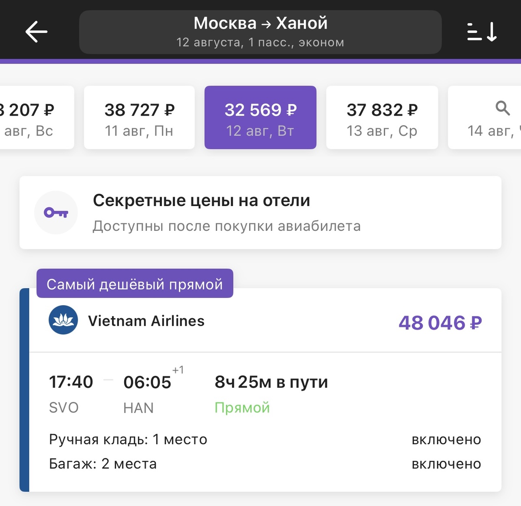Click the ruble price icon showing 48 046 ₽
Screen dimensions: 521x506
(439, 323)
